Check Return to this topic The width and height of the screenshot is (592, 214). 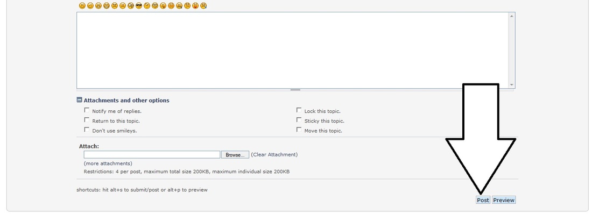pyautogui.click(x=87, y=120)
